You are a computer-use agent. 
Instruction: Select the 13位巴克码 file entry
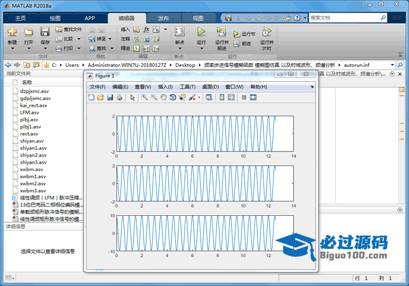pos(47,205)
